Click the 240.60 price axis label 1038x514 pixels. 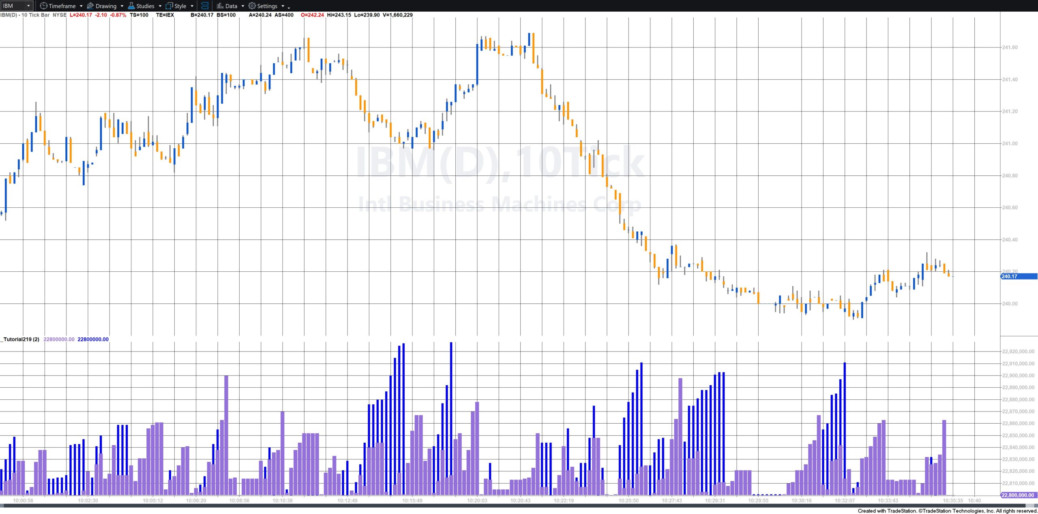click(x=1010, y=207)
